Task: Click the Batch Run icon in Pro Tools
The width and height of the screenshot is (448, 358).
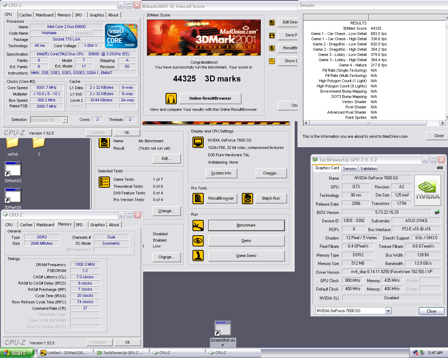Action: [x=247, y=199]
